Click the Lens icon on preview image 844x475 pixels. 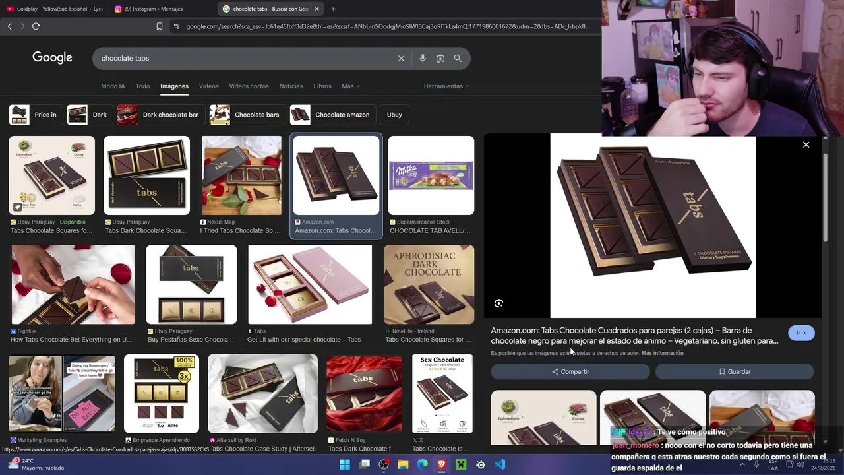(498, 303)
